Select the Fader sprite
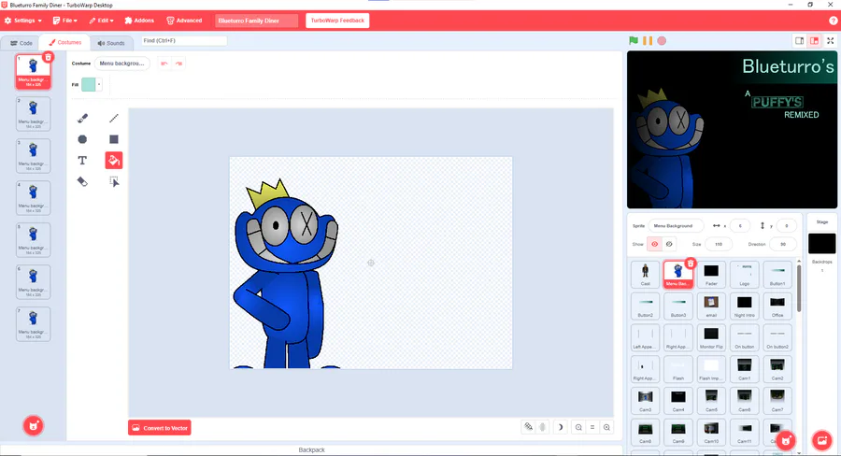The image size is (841, 456). [x=711, y=275]
